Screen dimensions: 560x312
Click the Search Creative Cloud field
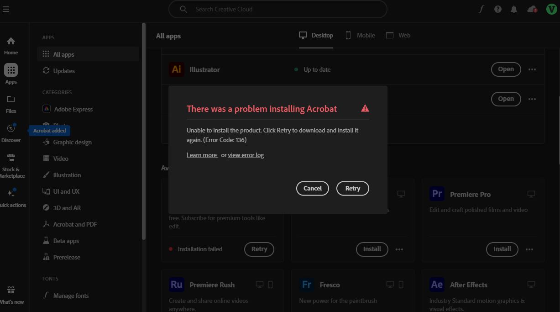point(277,9)
